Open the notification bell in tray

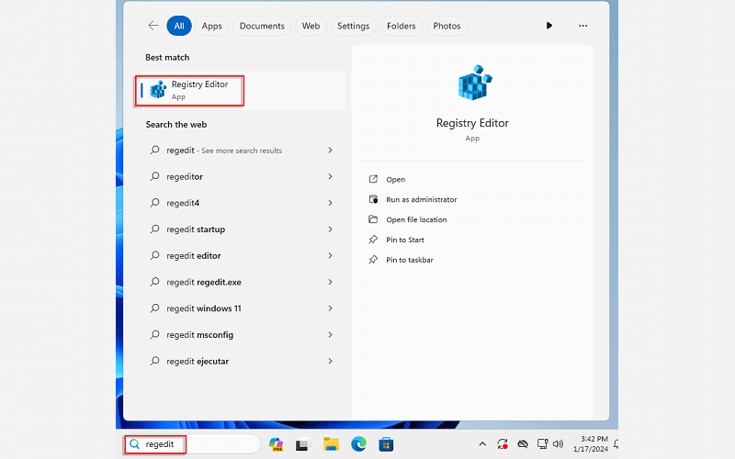pyautogui.click(x=616, y=444)
